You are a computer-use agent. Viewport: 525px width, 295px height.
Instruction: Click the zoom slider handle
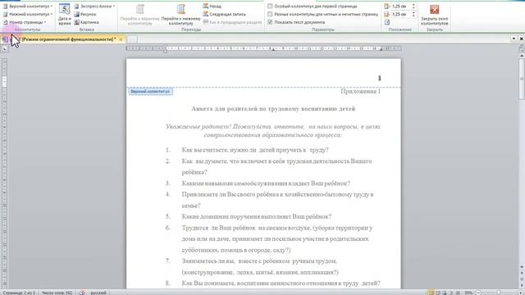(x=498, y=293)
